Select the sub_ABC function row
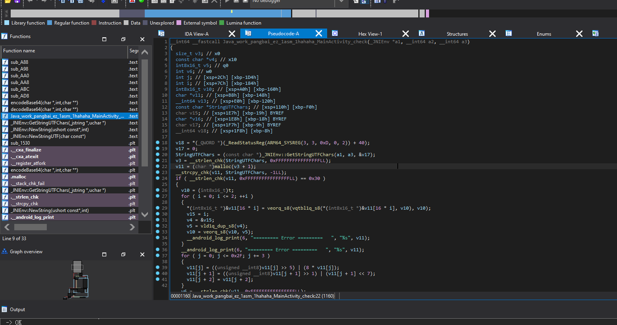The width and height of the screenshot is (617, 325). 70,89
